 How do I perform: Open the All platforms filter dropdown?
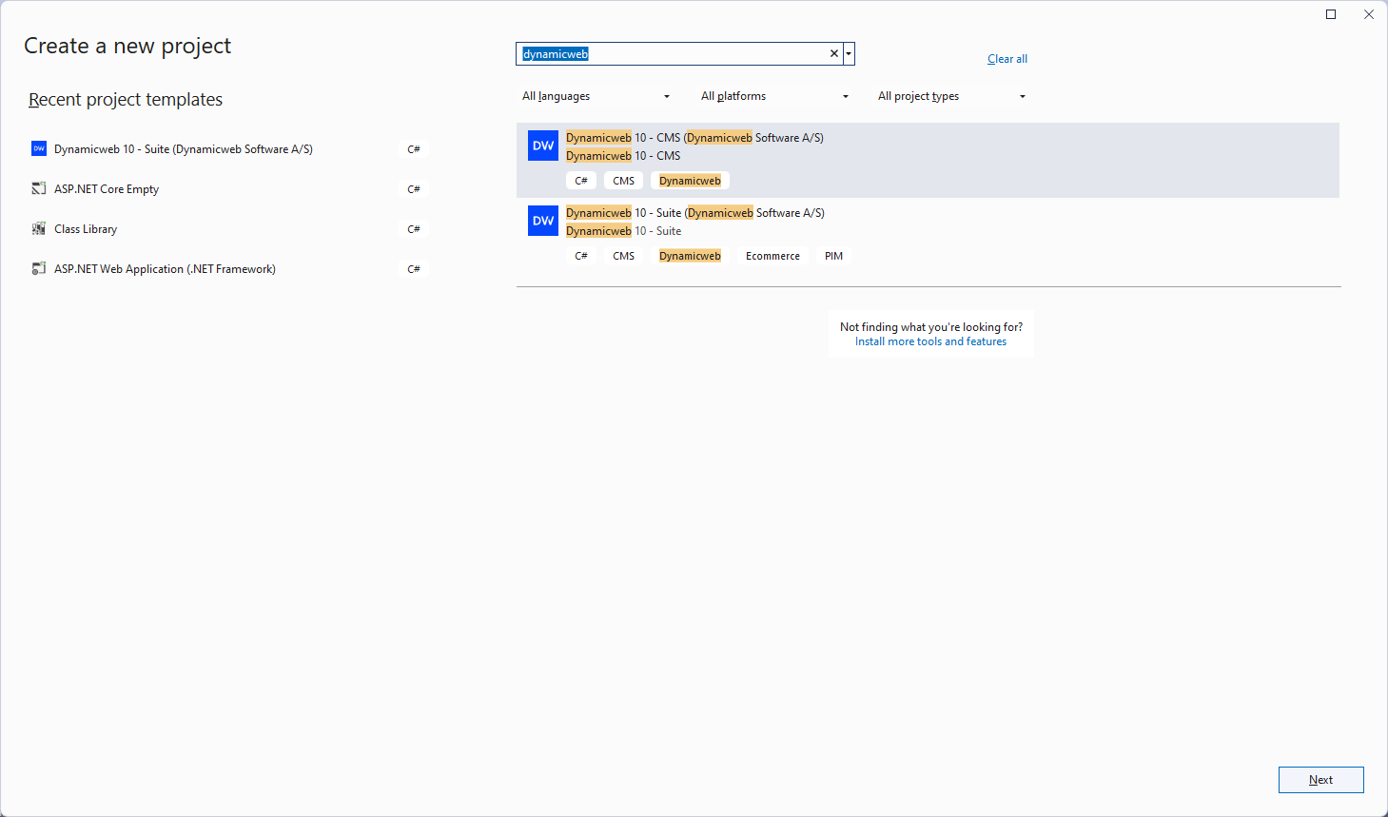(775, 96)
